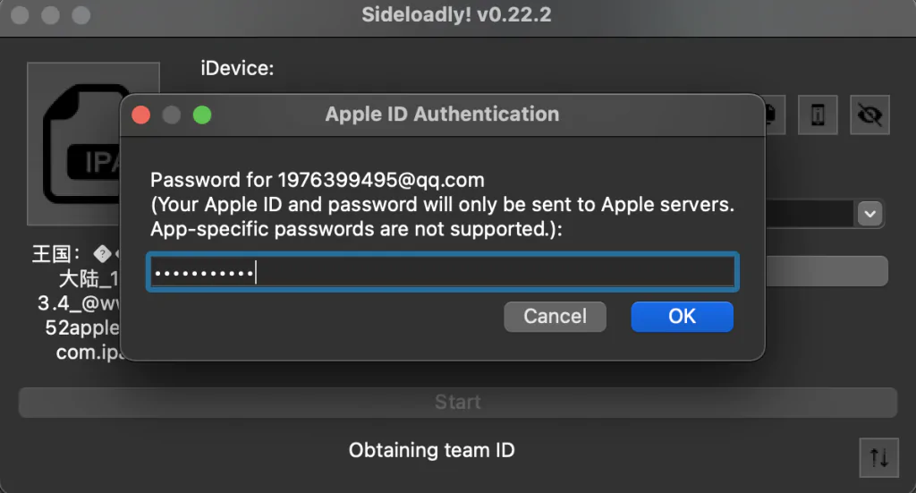The width and height of the screenshot is (916, 493).
Task: Click the gray bar behind dialog's right edge
Action: (827, 271)
